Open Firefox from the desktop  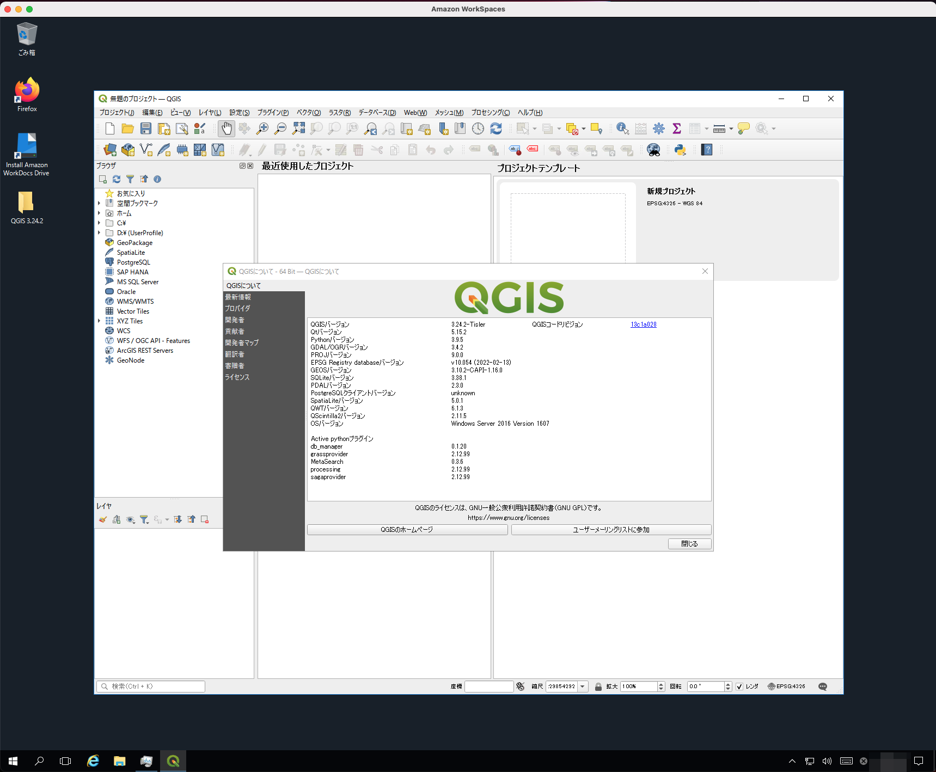[x=27, y=94]
